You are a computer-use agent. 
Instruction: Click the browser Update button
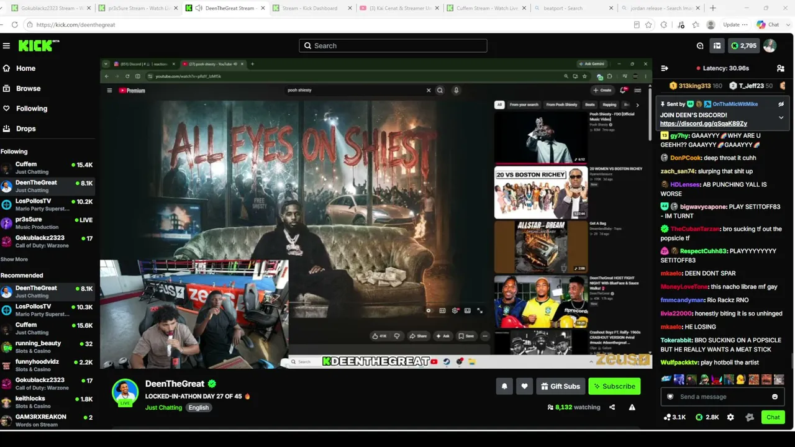[735, 25]
